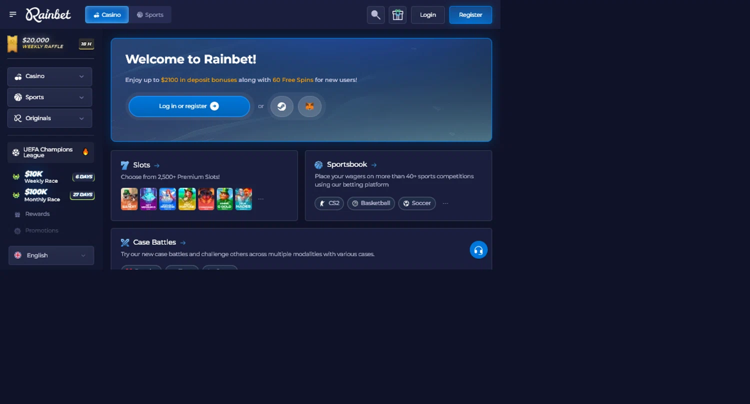Switch to the Sports tab
This screenshot has height=404, width=750.
[x=150, y=14]
